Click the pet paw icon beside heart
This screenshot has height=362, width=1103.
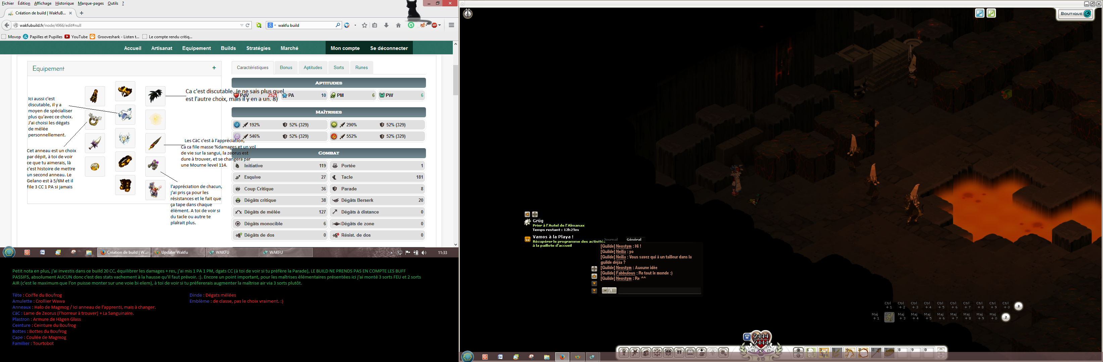click(747, 337)
